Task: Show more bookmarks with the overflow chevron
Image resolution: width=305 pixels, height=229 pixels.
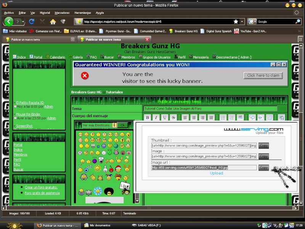Action: (x=299, y=31)
